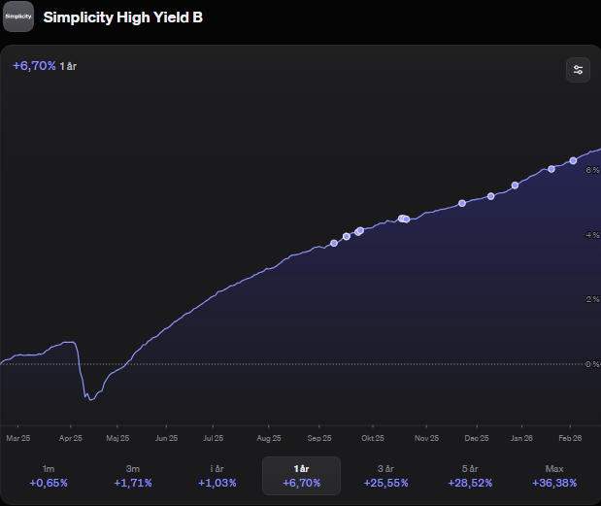Click the chart marker nearest Feb 26
This screenshot has height=506, width=601.
pos(573,160)
